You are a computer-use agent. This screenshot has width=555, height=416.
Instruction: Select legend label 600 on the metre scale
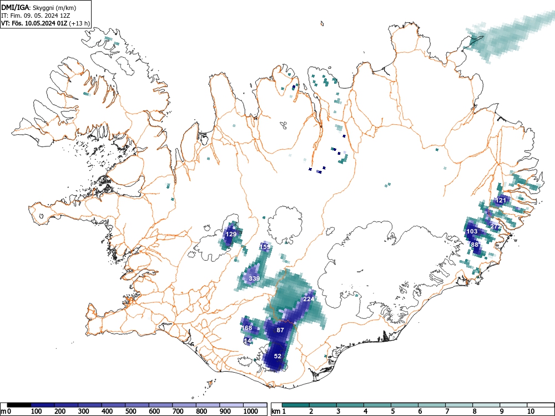154,412
